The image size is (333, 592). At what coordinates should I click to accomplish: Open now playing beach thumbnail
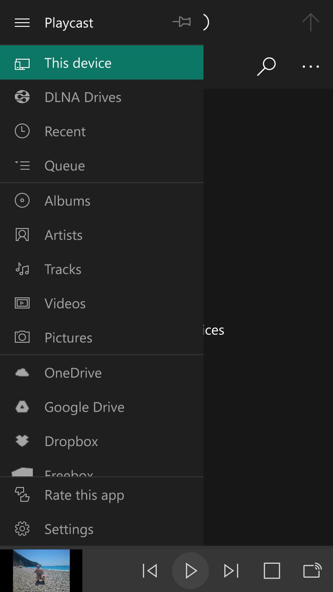click(41, 571)
